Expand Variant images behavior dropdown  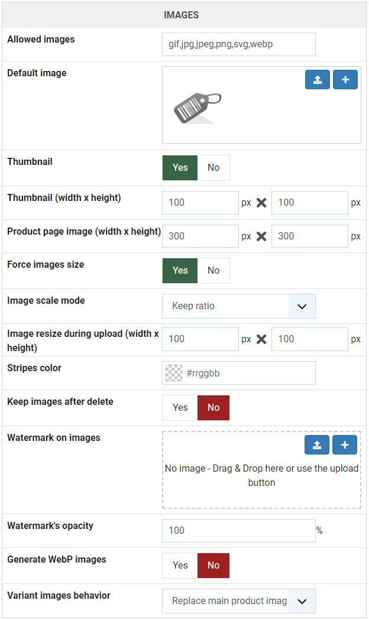[239, 601]
